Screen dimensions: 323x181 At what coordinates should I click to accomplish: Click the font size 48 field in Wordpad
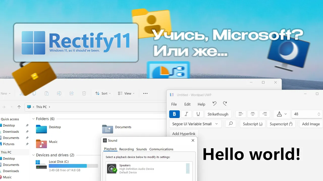point(307,114)
